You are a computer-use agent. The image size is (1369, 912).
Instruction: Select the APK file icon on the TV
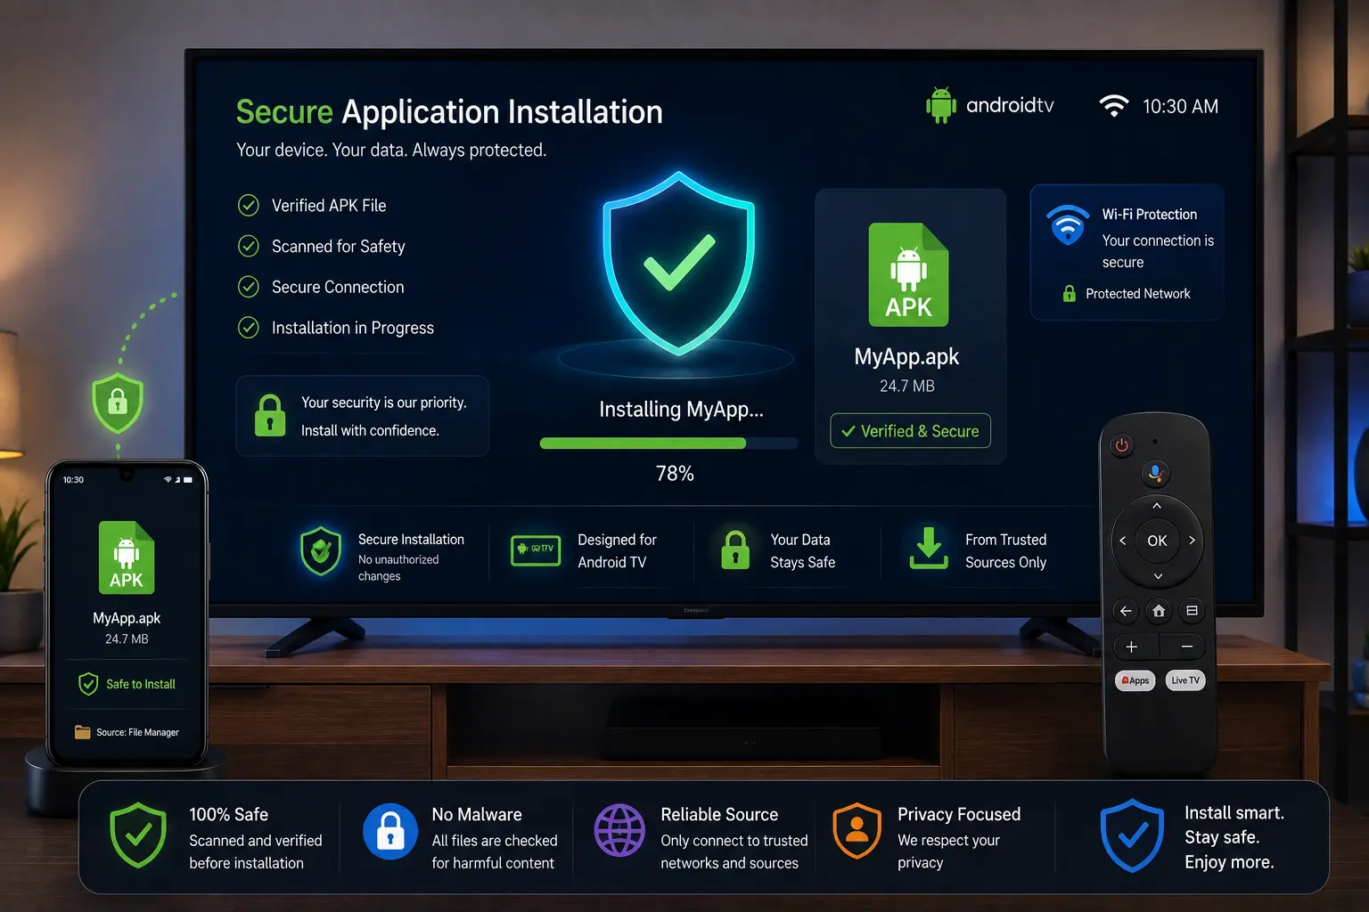tap(908, 274)
